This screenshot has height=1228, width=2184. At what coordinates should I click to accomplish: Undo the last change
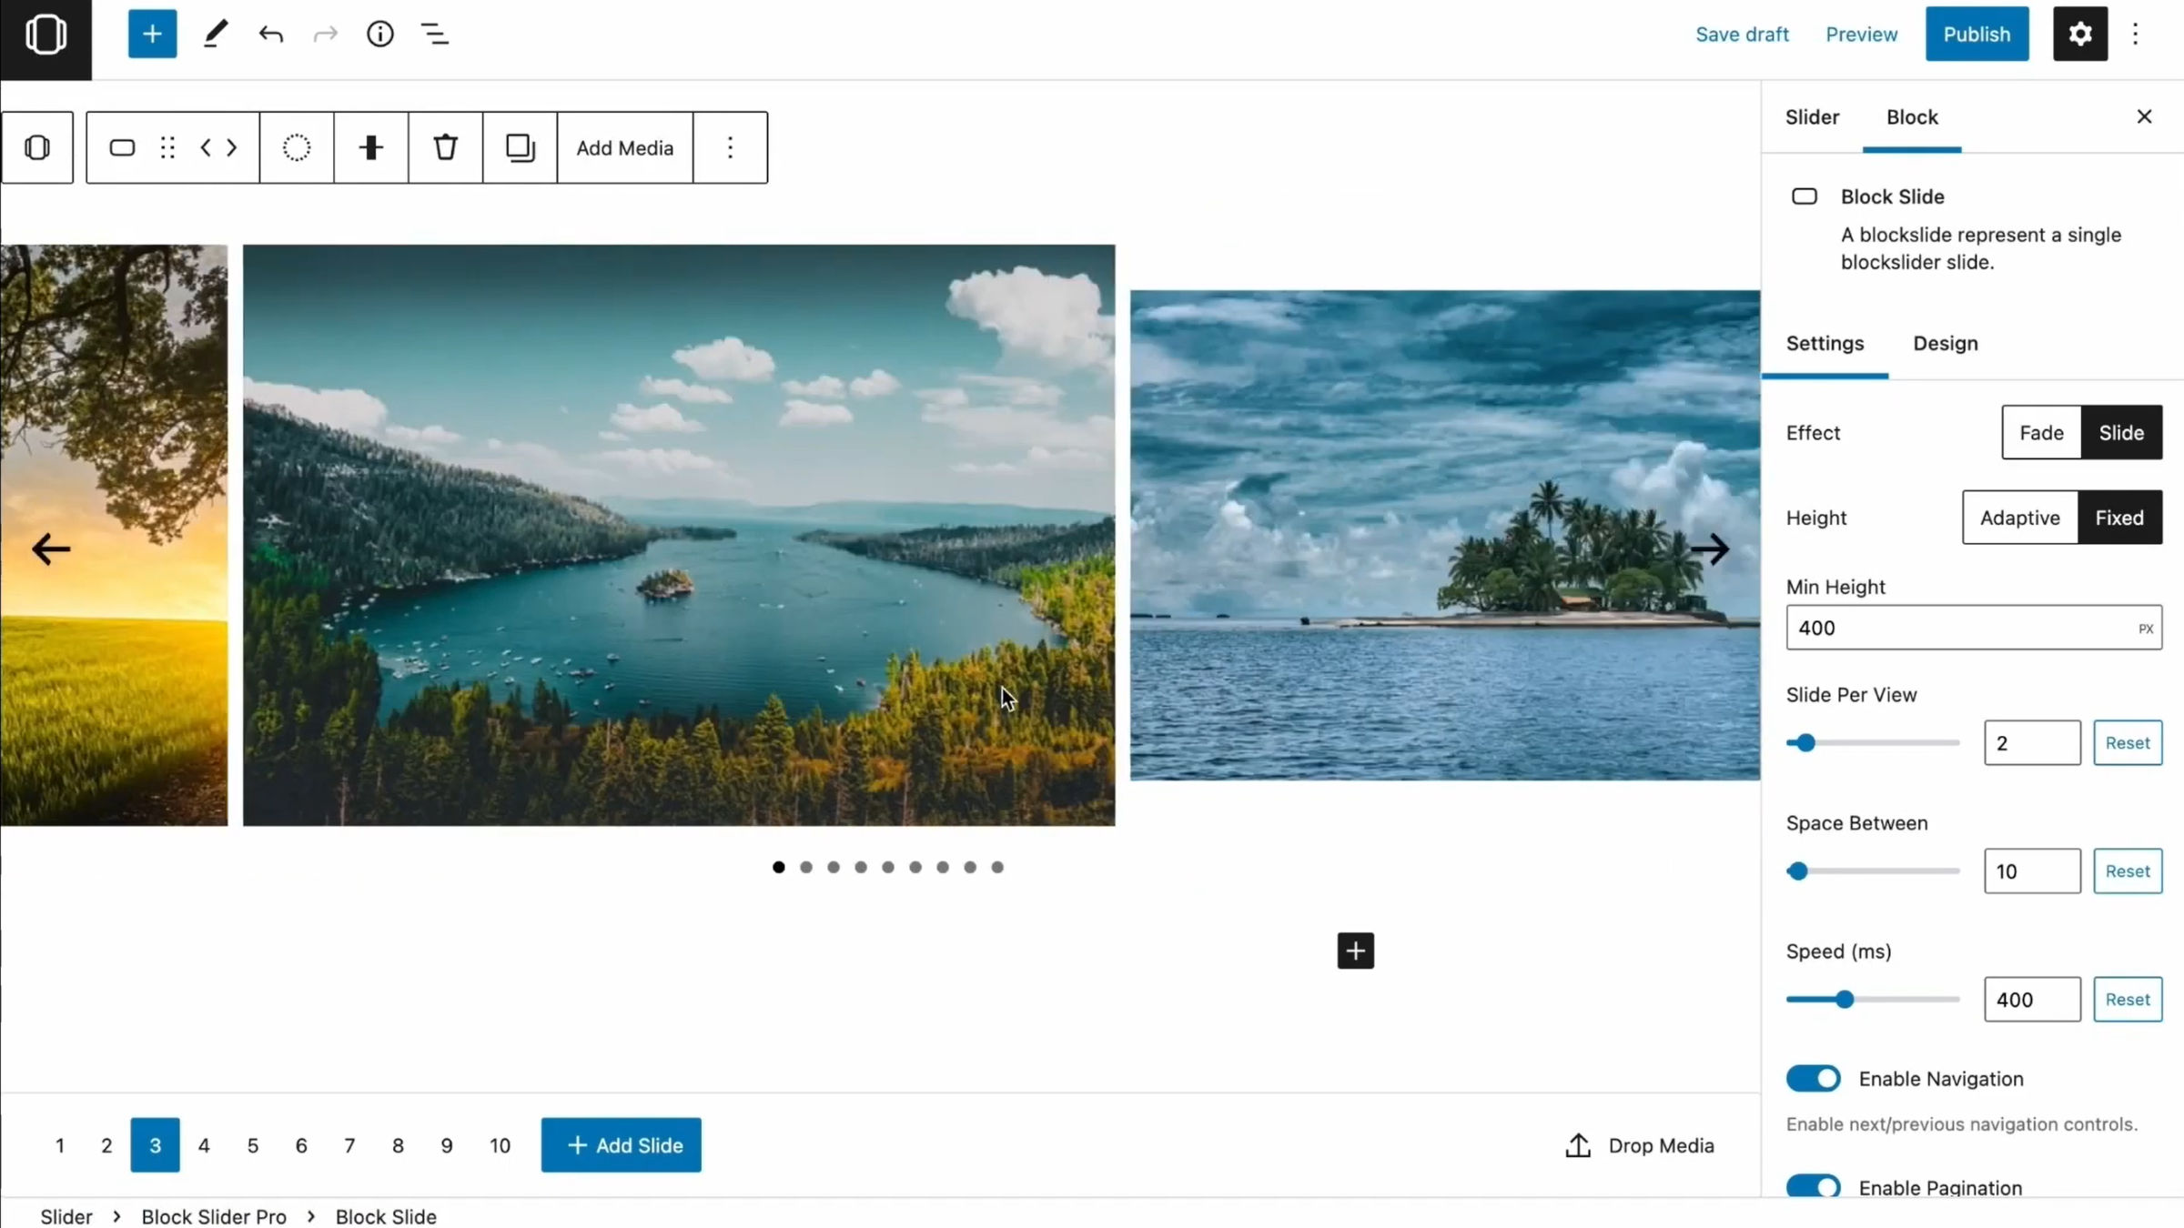[270, 34]
